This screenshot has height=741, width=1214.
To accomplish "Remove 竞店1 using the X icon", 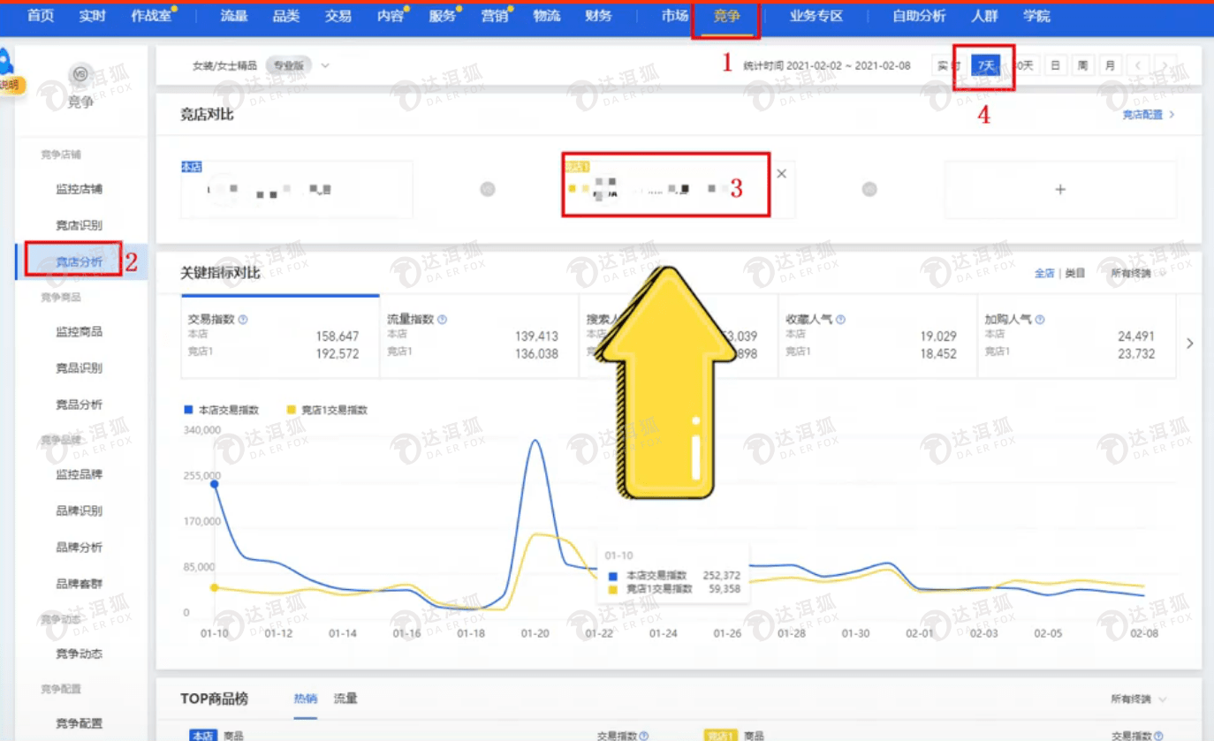I will pos(781,174).
